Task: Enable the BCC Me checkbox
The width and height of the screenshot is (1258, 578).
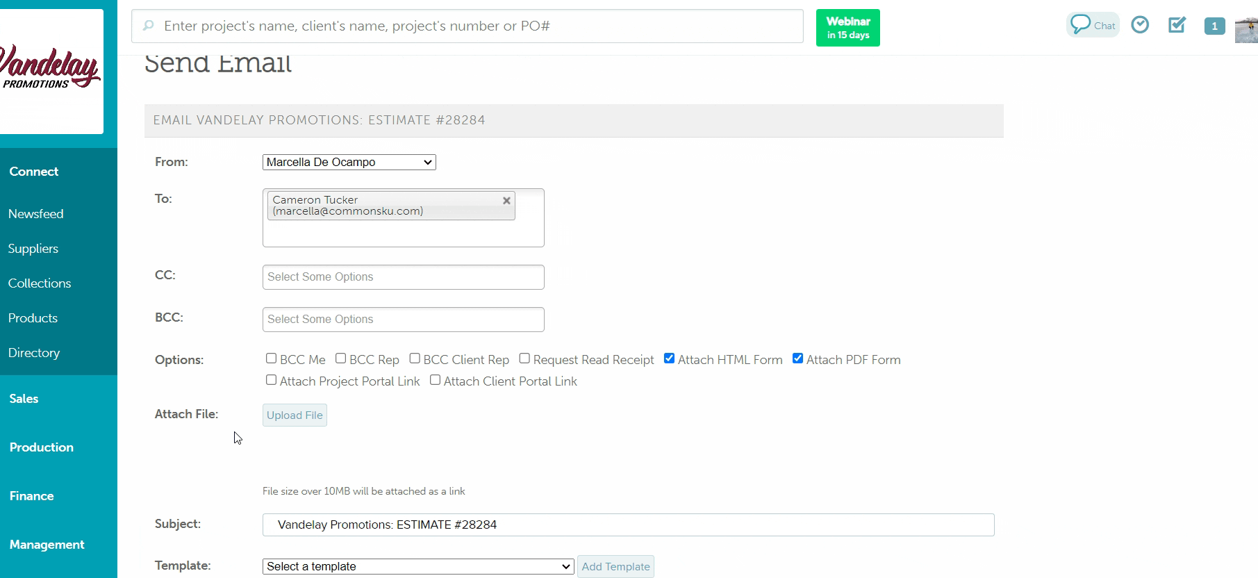Action: (x=272, y=358)
